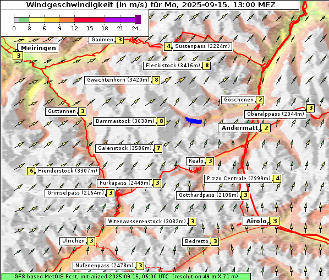Select wind value badge 4 at Sustenpass
Viewport: 329px width, 280px height.
click(168, 46)
